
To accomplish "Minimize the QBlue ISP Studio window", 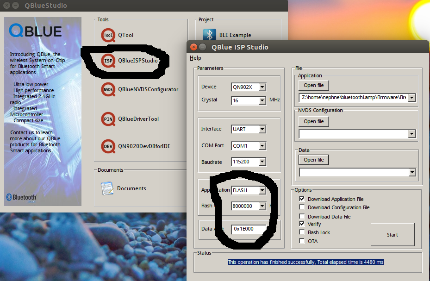I will click(202, 47).
